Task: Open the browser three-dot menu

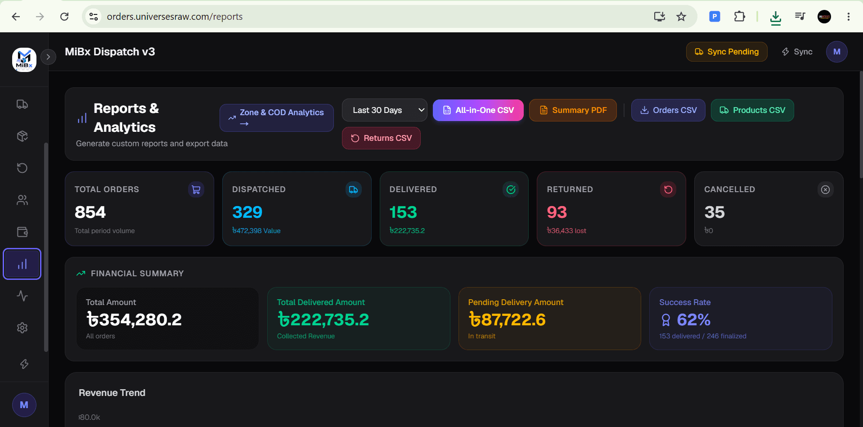Action: 848,17
